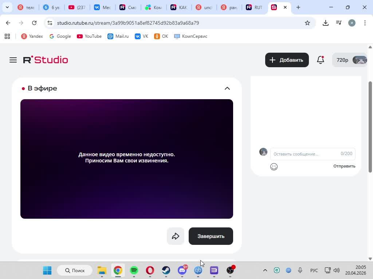Click the R Studio logo
The width and height of the screenshot is (373, 279).
46,60
